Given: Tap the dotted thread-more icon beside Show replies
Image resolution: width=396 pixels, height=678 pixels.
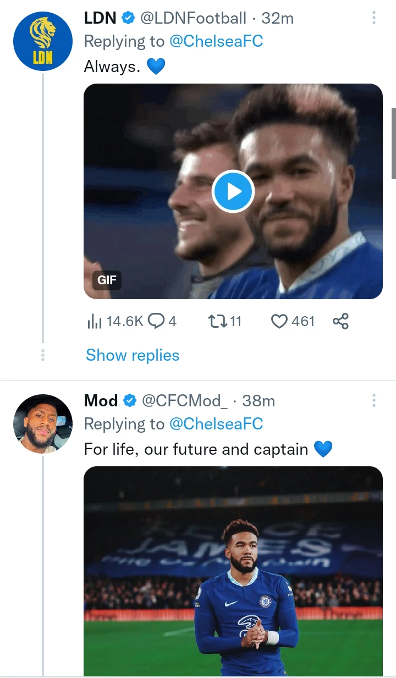Looking at the screenshot, I should [43, 355].
